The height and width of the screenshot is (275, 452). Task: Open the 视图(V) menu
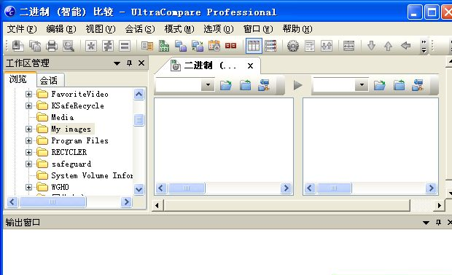[x=101, y=29]
